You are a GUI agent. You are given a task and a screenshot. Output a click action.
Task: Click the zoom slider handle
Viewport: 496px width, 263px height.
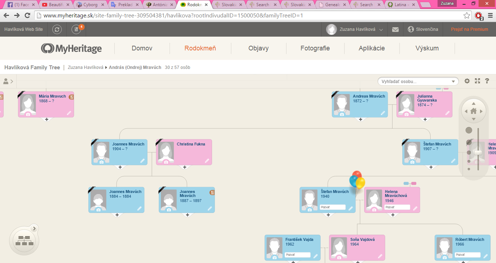478,152
